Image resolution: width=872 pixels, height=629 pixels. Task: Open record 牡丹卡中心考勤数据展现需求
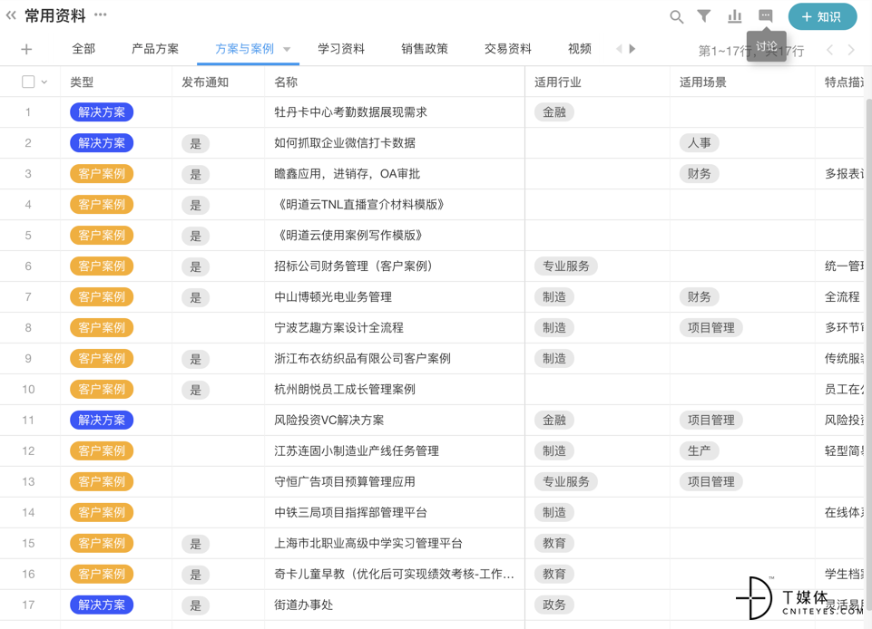pos(350,112)
